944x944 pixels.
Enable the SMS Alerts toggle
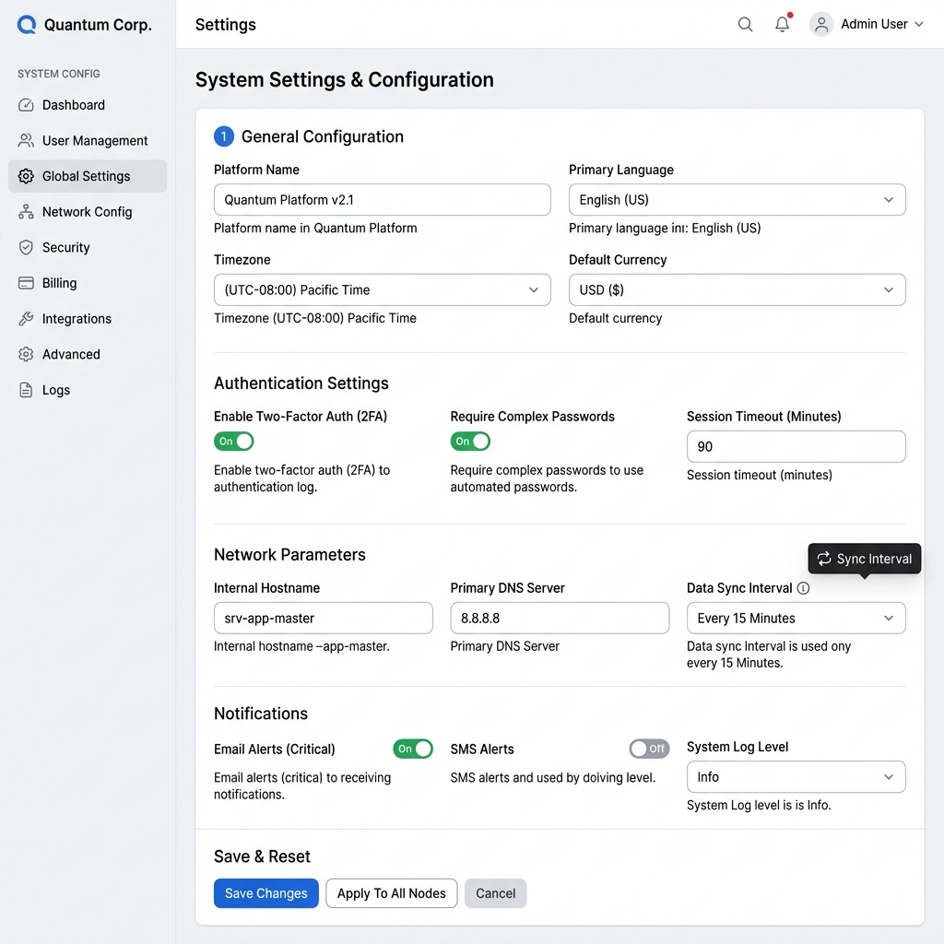649,749
